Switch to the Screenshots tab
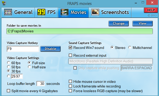This screenshot has width=159, height=96. click(110, 12)
